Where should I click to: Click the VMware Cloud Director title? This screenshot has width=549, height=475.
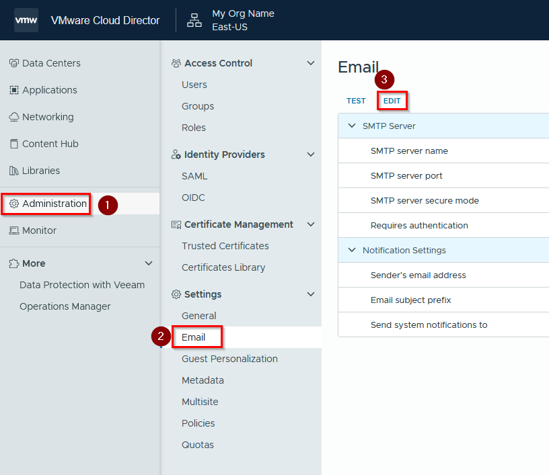(106, 20)
